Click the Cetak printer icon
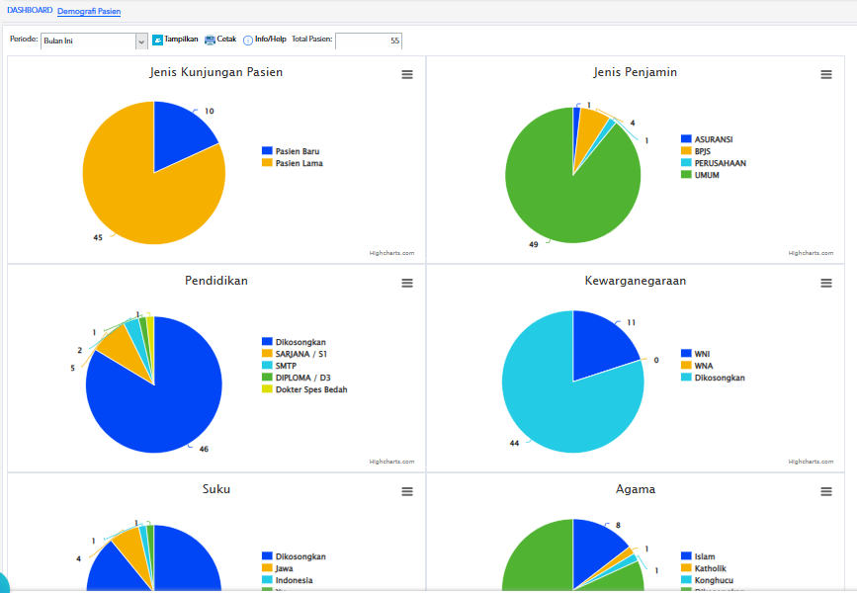Screen dimensions: 857x593 pos(210,40)
